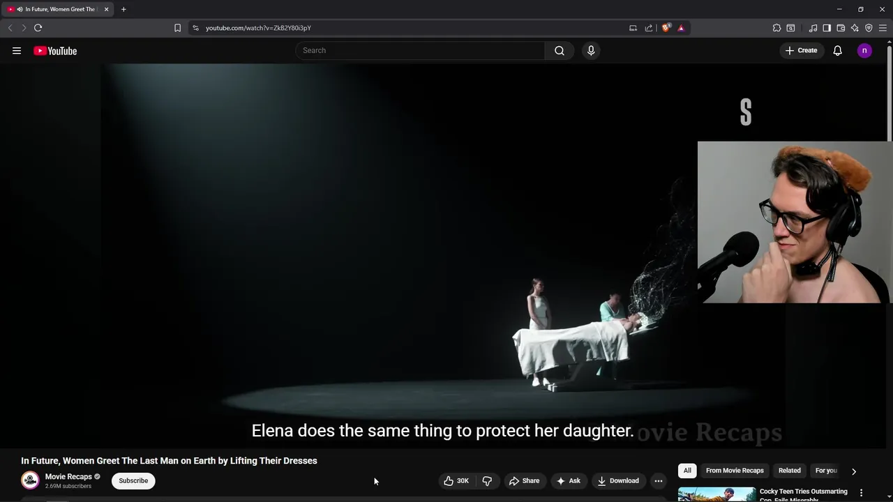This screenshot has width=893, height=502.
Task: Toggle the browser sidebar panel
Action: 827,28
